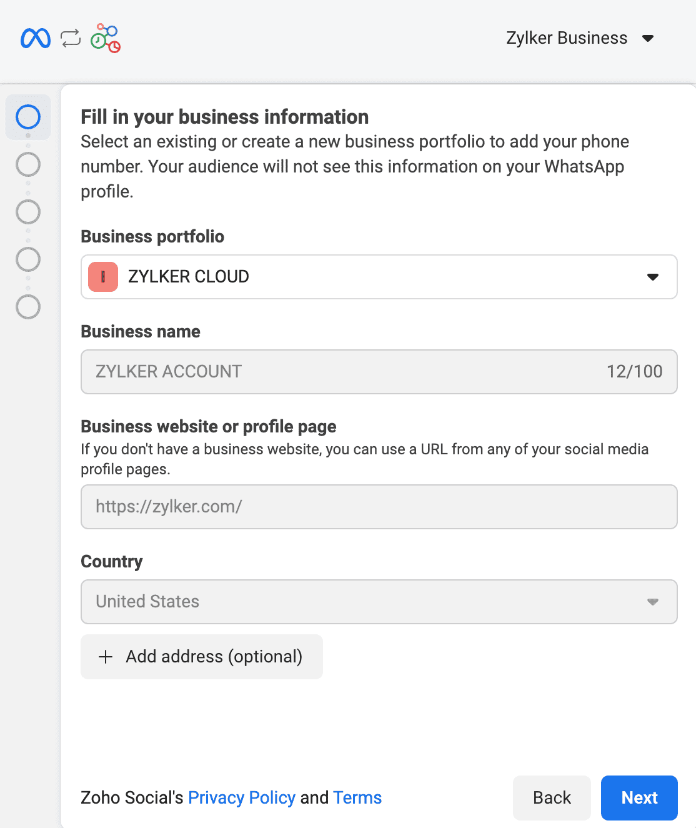The image size is (696, 828).
Task: Open Zoho Social's Privacy Policy
Action: pos(241,797)
